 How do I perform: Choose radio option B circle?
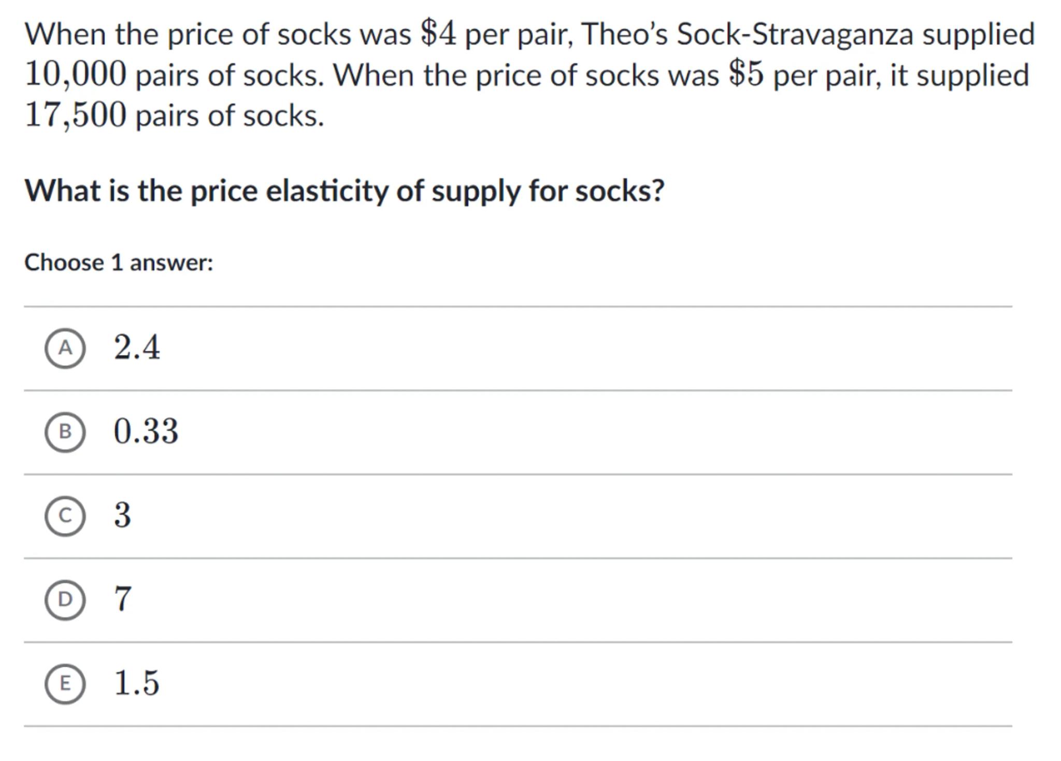pos(65,432)
